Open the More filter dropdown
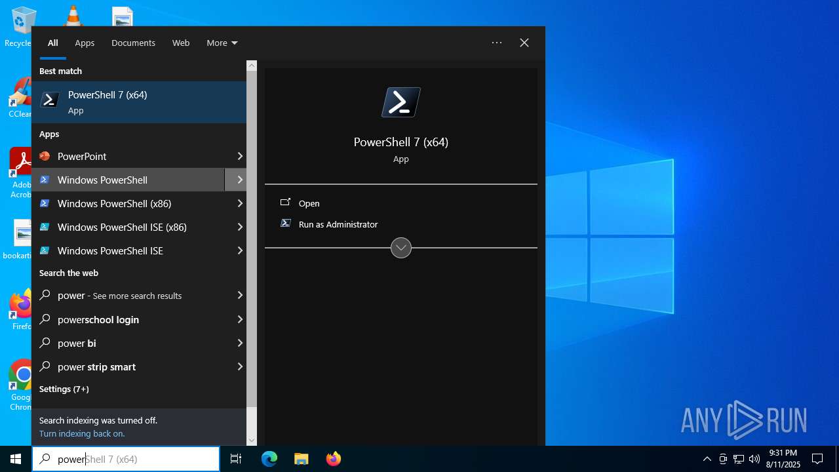The height and width of the screenshot is (472, 839). [x=222, y=43]
